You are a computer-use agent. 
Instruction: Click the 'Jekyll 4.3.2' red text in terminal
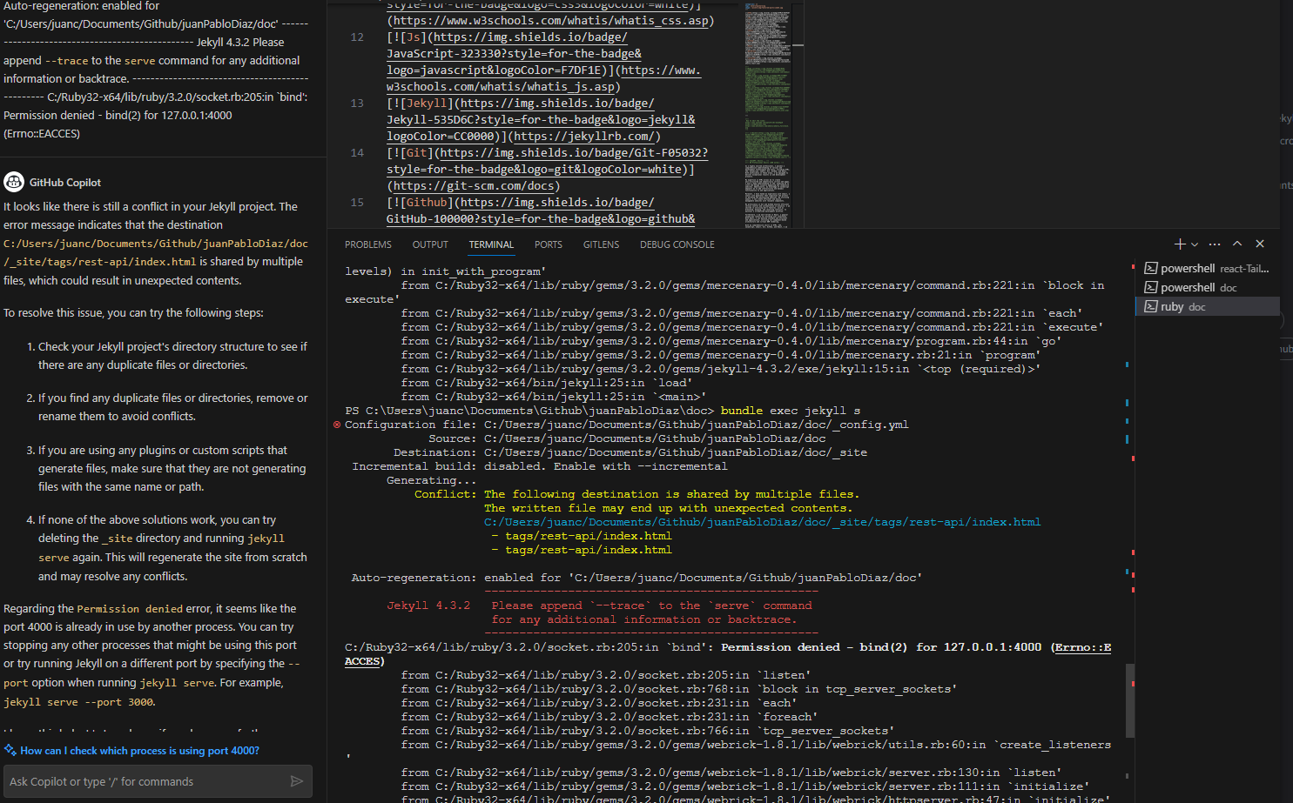point(428,606)
